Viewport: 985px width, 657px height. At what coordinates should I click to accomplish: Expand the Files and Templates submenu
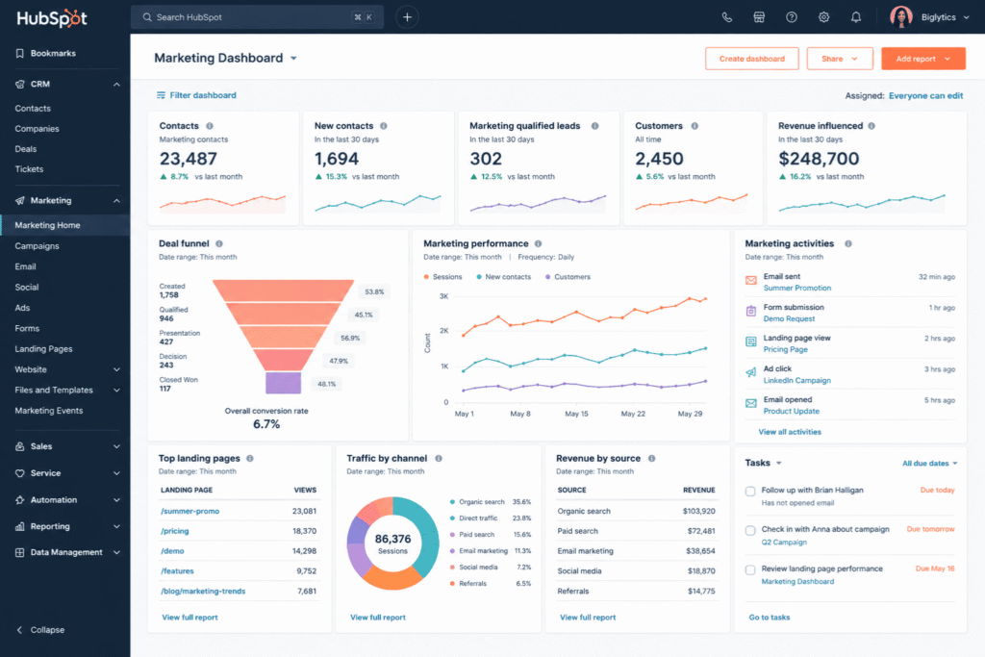coord(116,390)
